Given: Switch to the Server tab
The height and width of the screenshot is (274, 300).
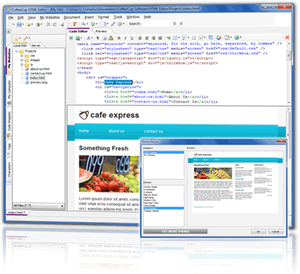Looking at the screenshot, I should point(36,46).
